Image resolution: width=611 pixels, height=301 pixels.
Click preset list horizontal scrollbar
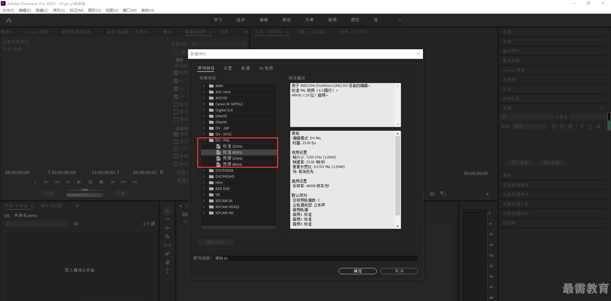point(239,227)
